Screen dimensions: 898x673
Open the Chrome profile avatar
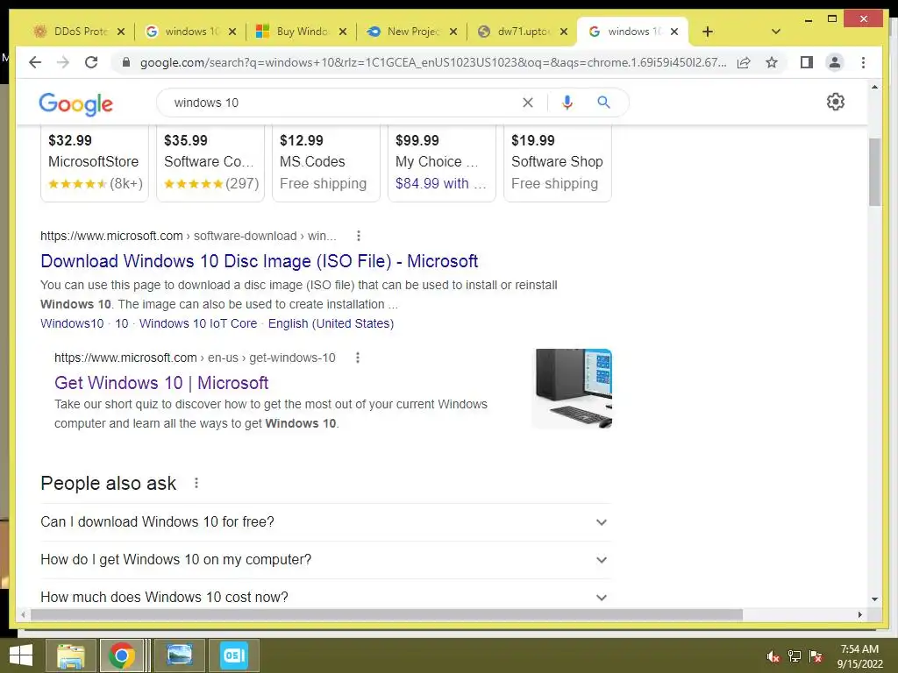coord(835,62)
